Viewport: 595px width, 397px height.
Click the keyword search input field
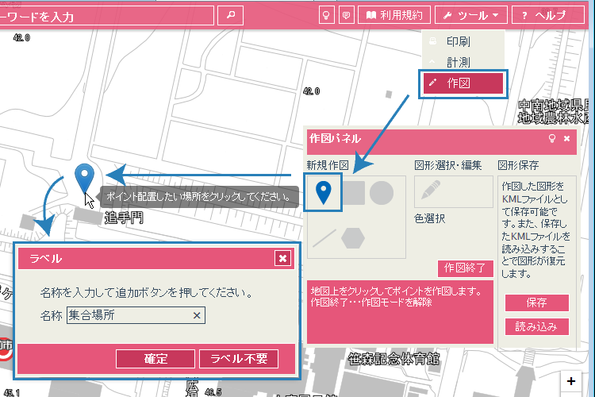106,16
